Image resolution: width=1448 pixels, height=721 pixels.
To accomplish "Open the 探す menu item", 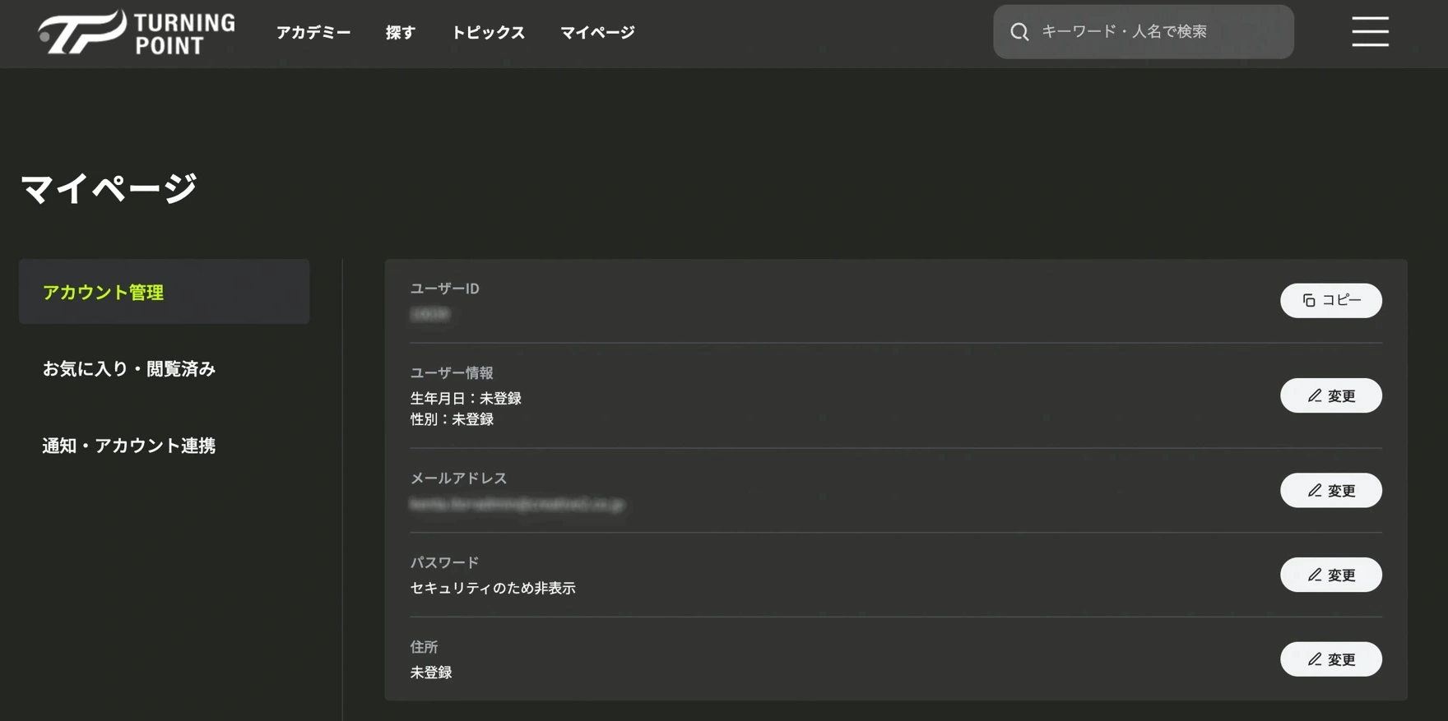I will tap(401, 32).
